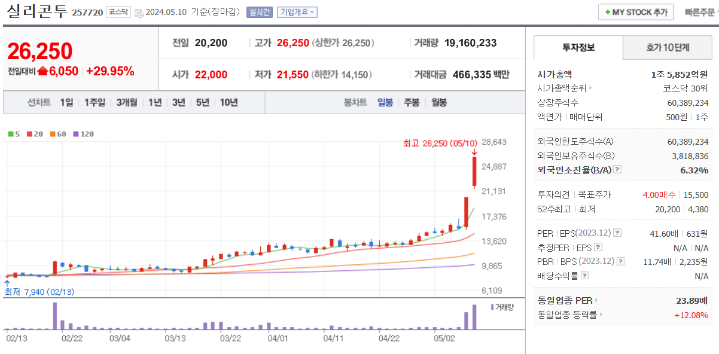Click the 시가총액 value 1조 5,852억원
This screenshot has height=354, width=719.
pyautogui.click(x=679, y=75)
